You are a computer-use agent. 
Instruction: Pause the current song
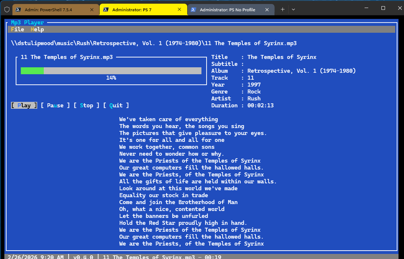54,105
